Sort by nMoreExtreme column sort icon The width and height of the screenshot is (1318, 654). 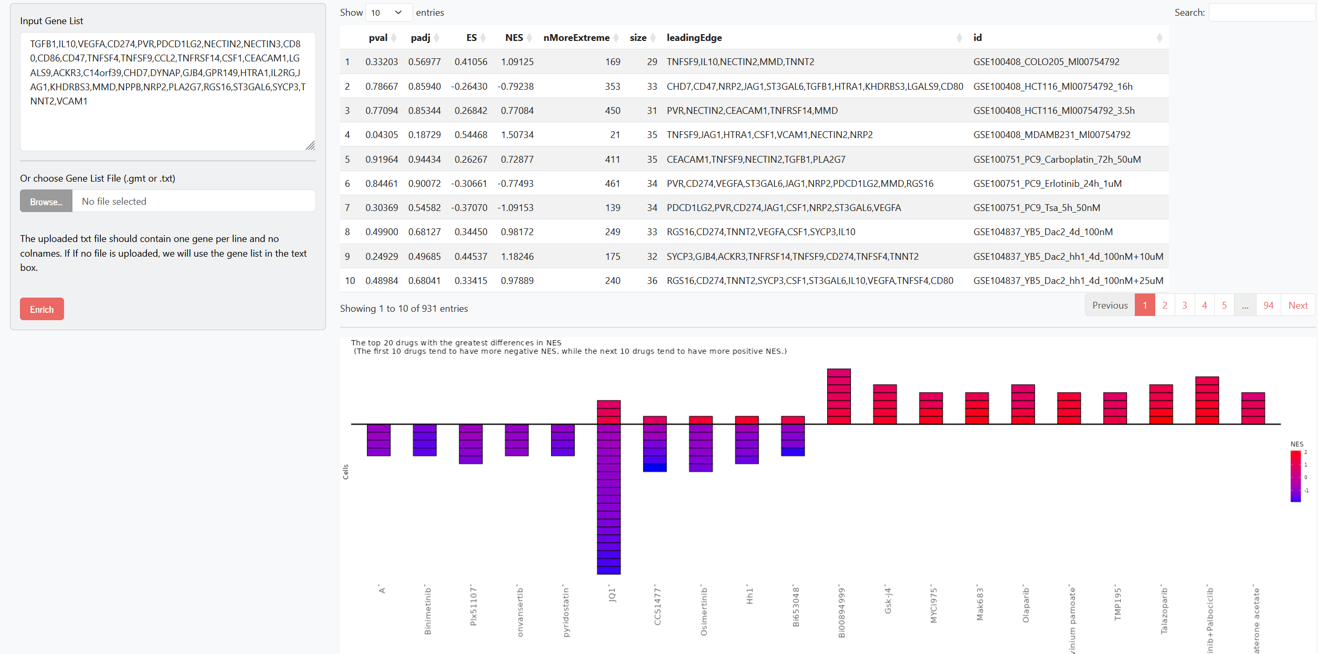pyautogui.click(x=616, y=38)
